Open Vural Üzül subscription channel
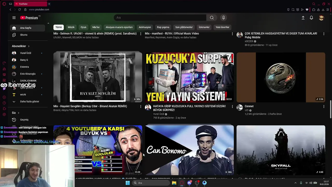Image resolution: width=332 pixels, height=187 pixels. [28, 53]
